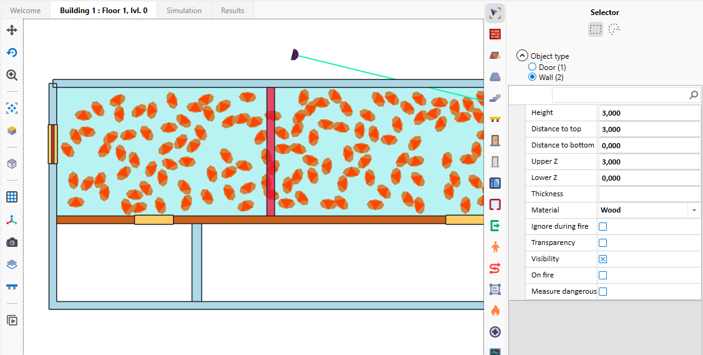This screenshot has height=355, width=703.
Task: Select the Stairs tool
Action: coord(495,98)
